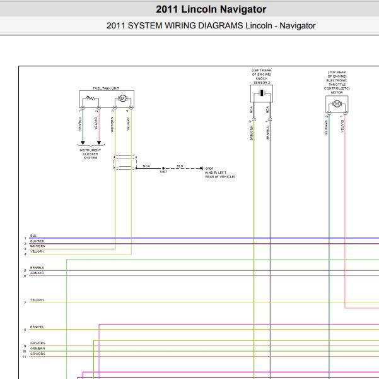
Task: Click the "NCA" label on the horizontal black wire
Action: (x=146, y=166)
